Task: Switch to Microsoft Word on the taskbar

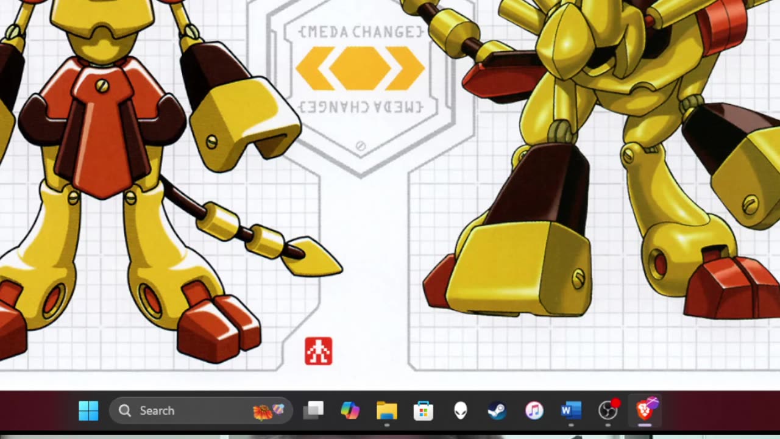Action: 571,411
